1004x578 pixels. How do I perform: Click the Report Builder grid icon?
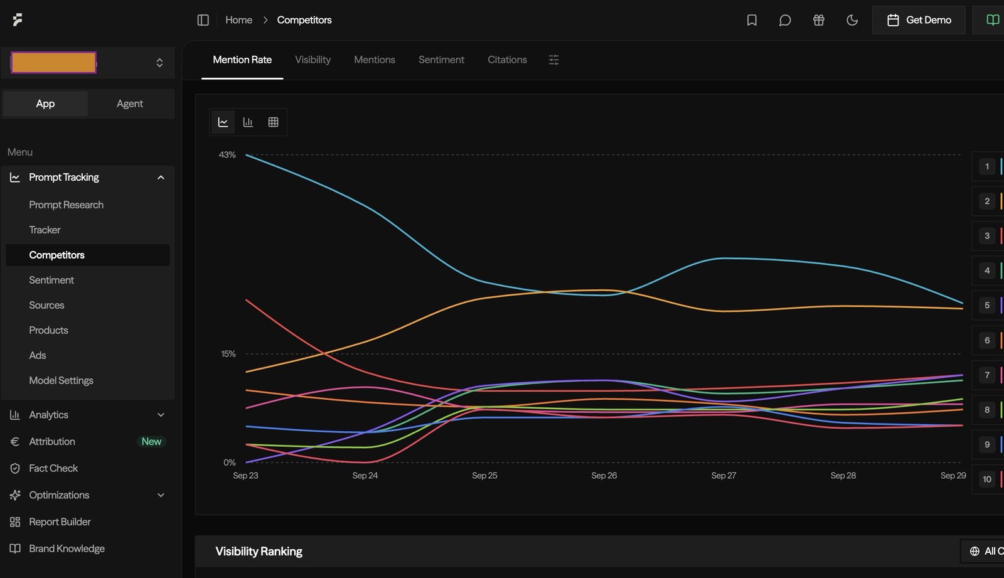(15, 522)
